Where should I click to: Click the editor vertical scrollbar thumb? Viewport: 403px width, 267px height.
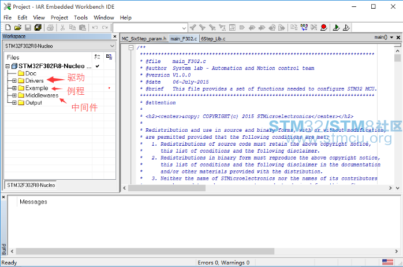[397, 58]
